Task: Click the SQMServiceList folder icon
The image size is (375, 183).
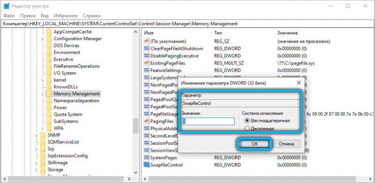Action: coord(43,142)
